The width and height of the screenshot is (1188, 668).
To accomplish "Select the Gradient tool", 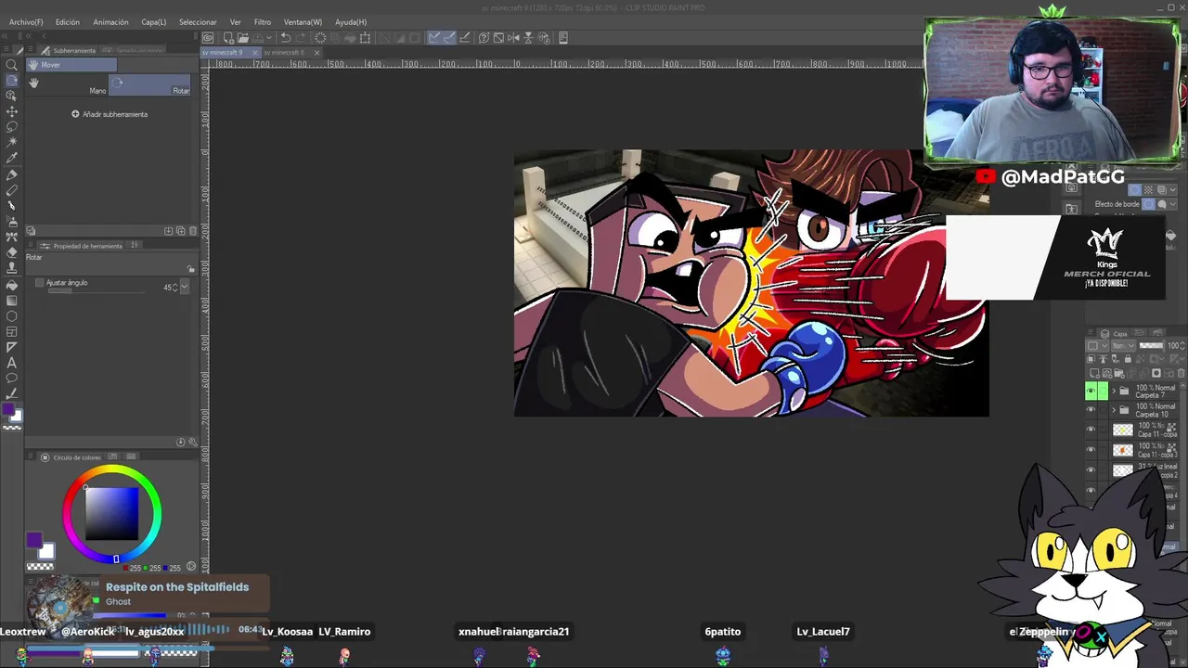I will [x=11, y=302].
